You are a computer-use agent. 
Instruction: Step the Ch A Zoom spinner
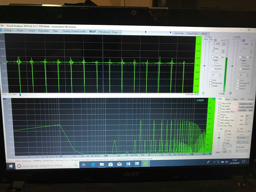(223, 51)
